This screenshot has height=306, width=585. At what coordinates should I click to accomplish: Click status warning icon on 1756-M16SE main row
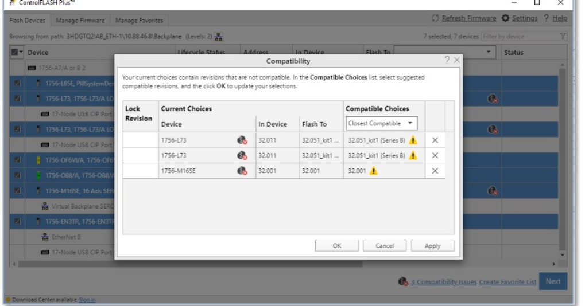[x=493, y=191]
